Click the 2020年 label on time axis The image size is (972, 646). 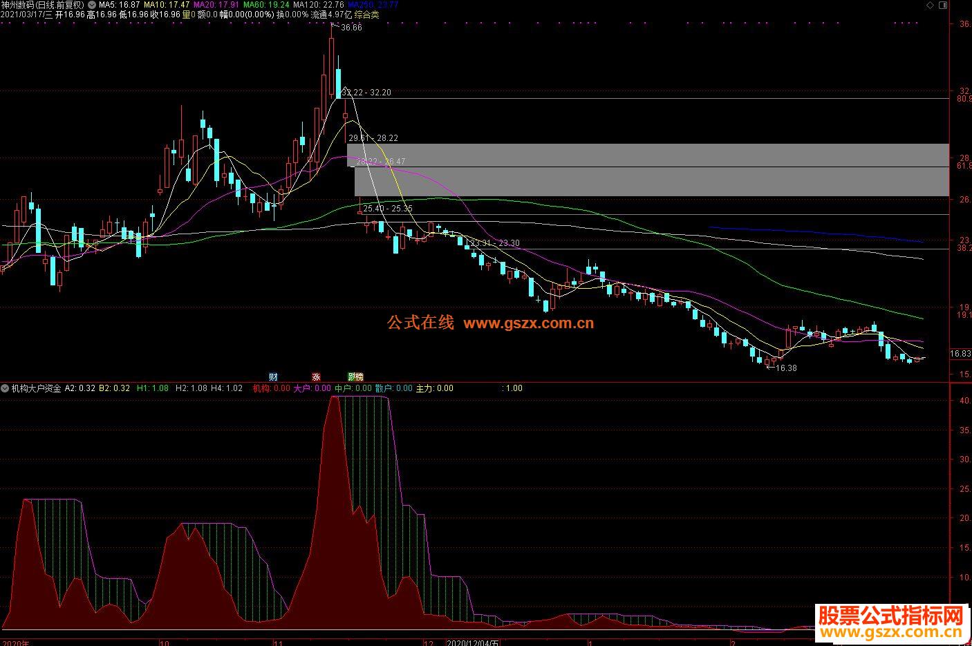[15, 643]
